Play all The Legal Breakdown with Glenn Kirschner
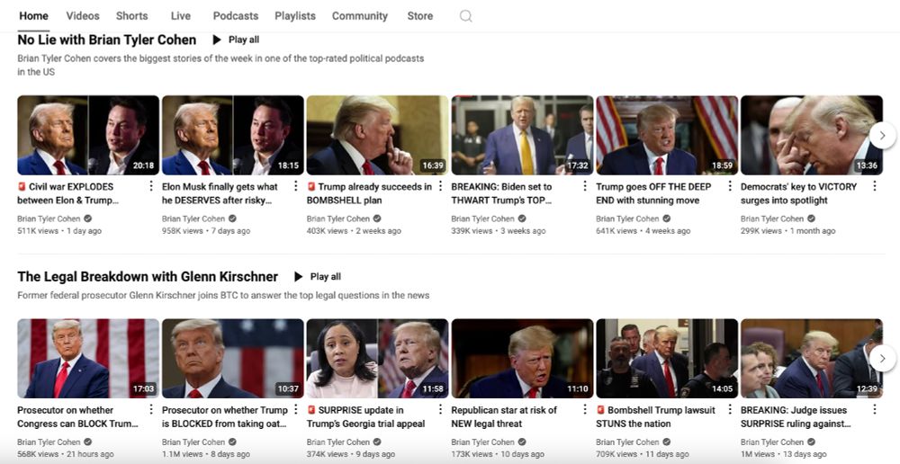The height and width of the screenshot is (464, 900). (x=318, y=276)
